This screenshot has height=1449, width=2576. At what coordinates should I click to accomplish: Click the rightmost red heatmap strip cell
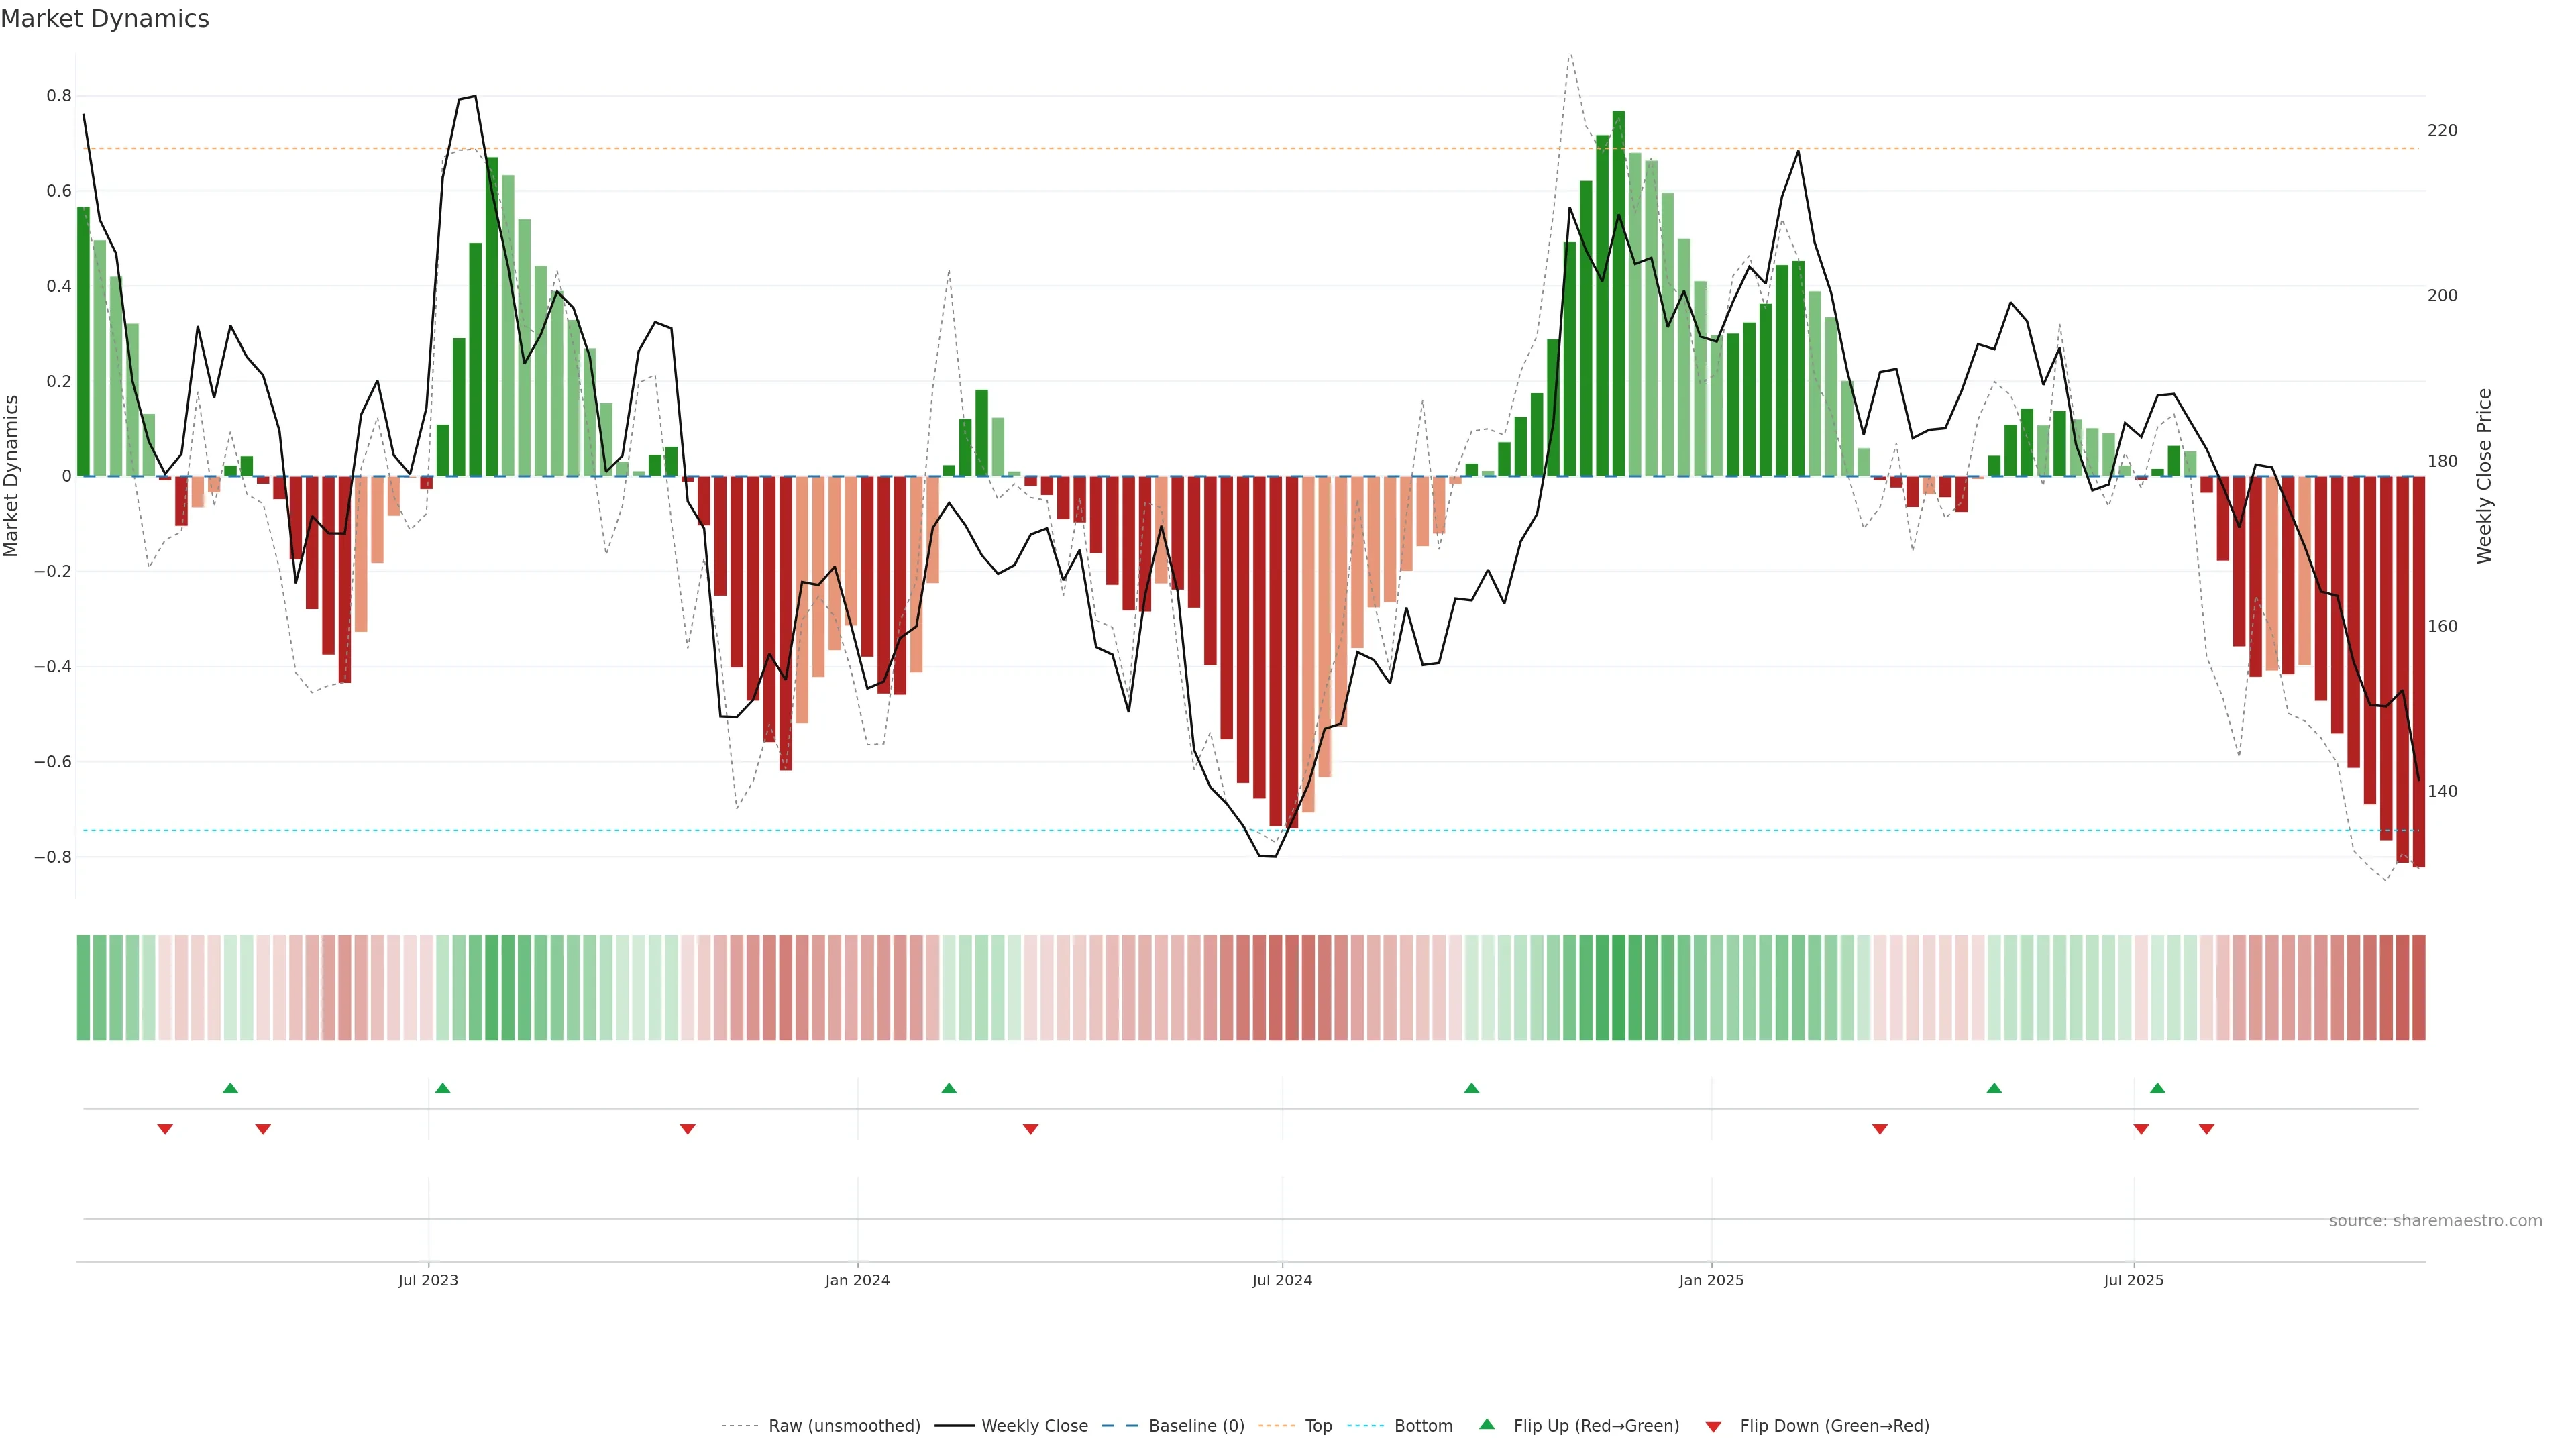pyautogui.click(x=2418, y=987)
